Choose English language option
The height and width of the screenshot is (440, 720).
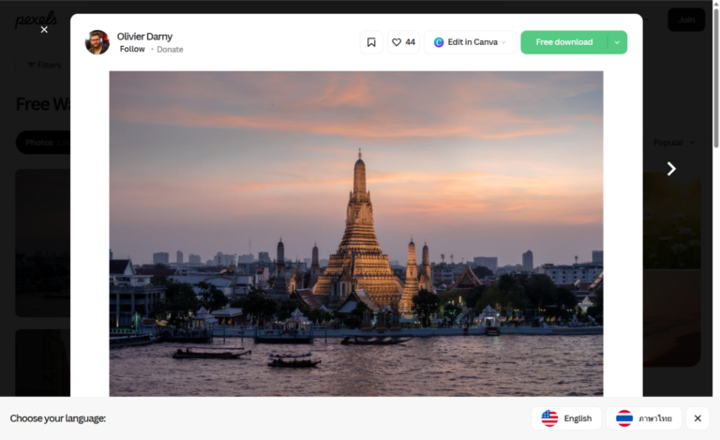point(566,418)
